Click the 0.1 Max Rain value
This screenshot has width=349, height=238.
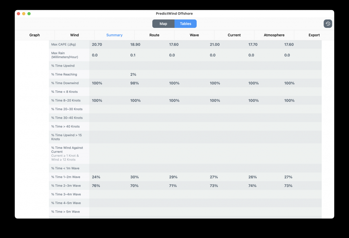tap(133, 55)
